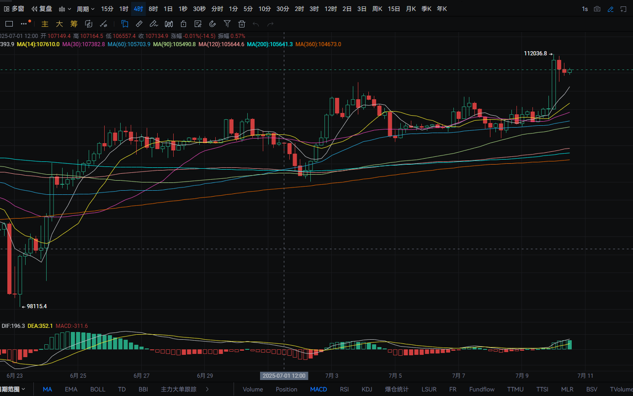633x396 pixels.
Task: Open the funnel filter tool
Action: [227, 24]
